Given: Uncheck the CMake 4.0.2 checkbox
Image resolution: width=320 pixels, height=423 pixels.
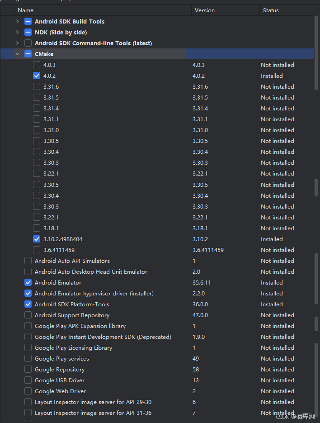Looking at the screenshot, I should pyautogui.click(x=37, y=76).
